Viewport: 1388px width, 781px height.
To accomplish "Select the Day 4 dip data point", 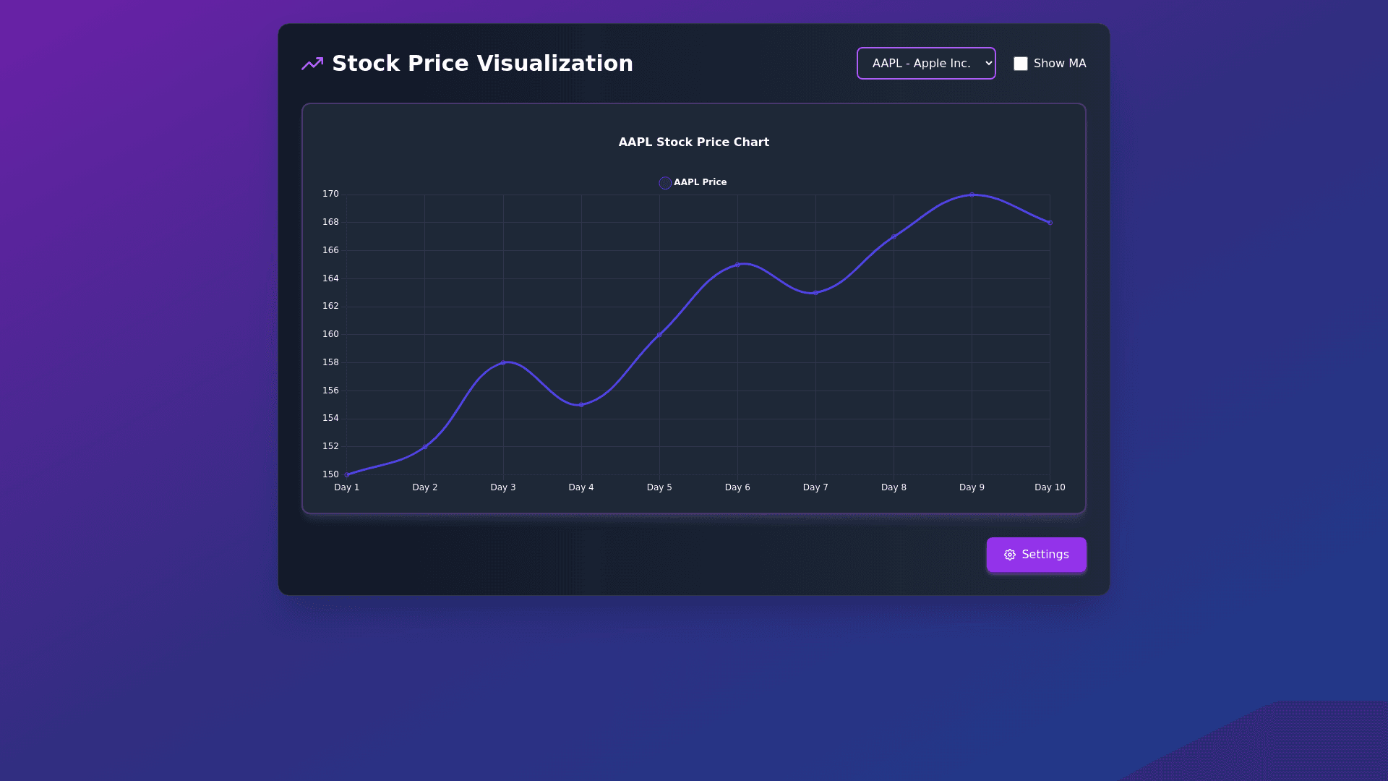I will pos(581,404).
